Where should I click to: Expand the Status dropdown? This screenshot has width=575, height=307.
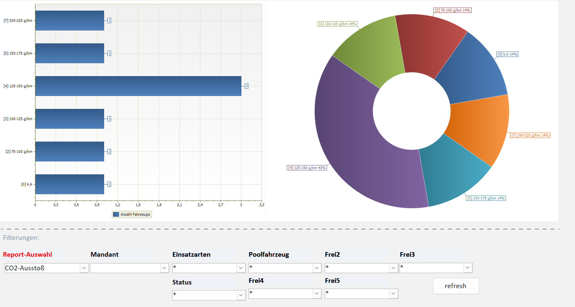pyautogui.click(x=209, y=295)
